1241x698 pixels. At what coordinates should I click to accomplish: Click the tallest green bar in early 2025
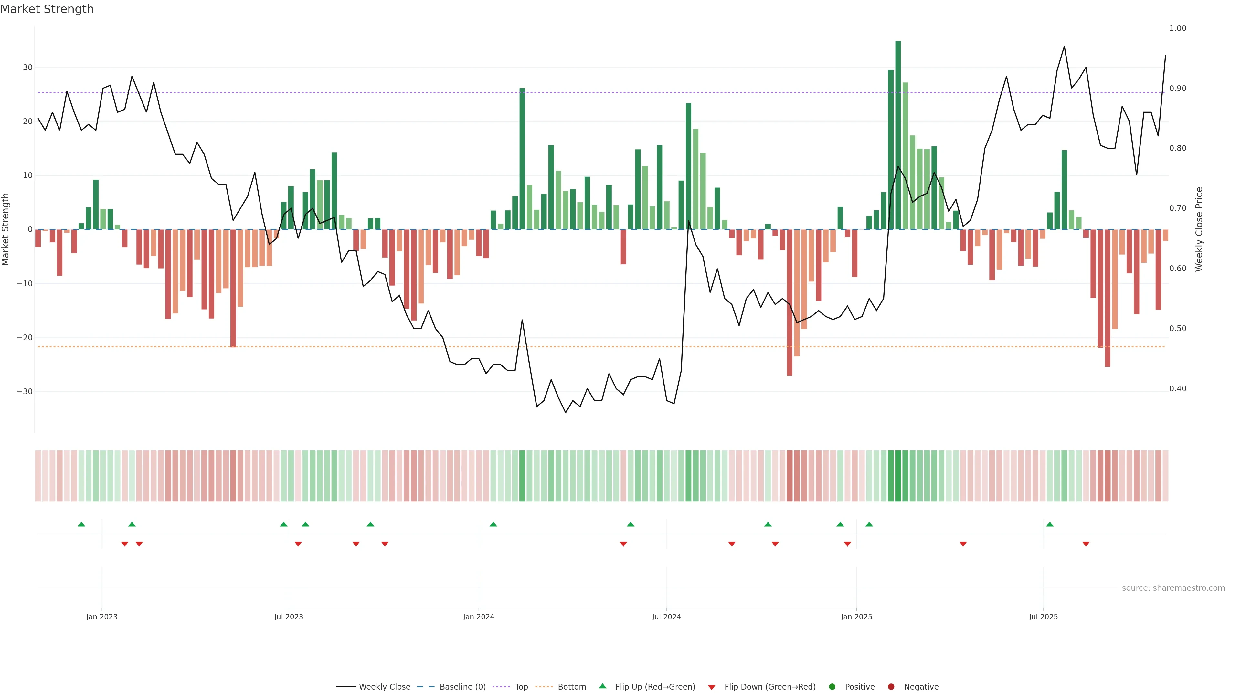click(898, 135)
